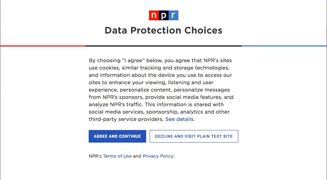This screenshot has height=180, width=327.
Task: Click the "analyze NPR's traffic" sentence start
Action: (116, 105)
